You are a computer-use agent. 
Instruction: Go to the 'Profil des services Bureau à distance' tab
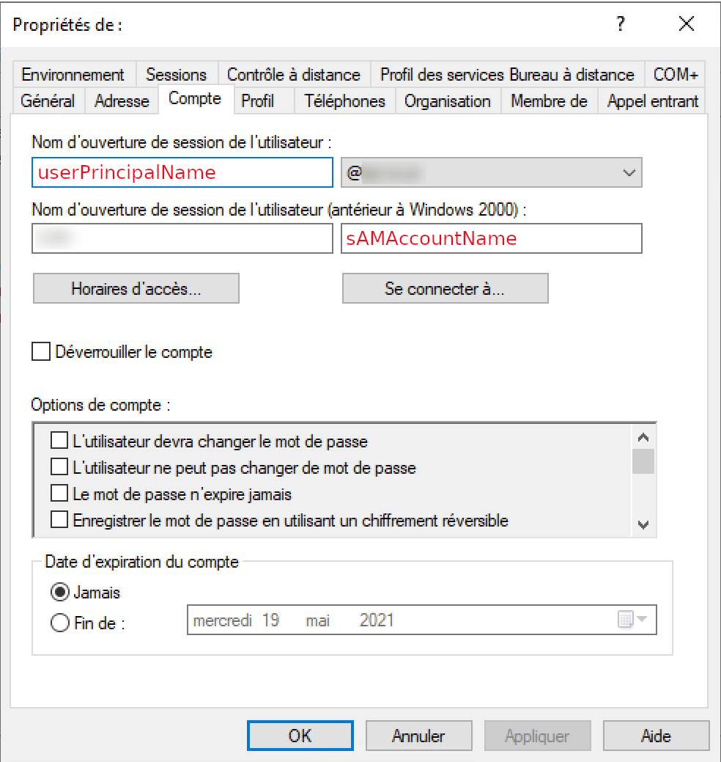(x=507, y=75)
